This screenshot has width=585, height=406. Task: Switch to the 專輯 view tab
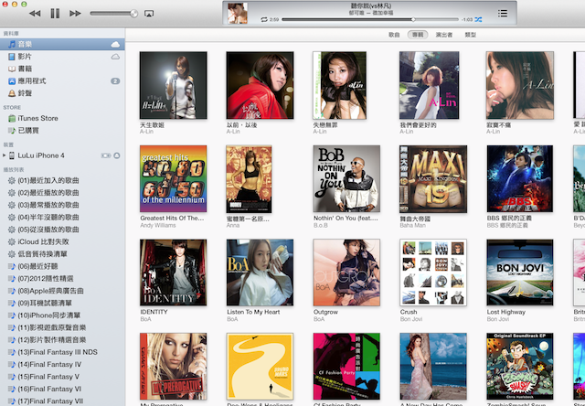pyautogui.click(x=418, y=35)
